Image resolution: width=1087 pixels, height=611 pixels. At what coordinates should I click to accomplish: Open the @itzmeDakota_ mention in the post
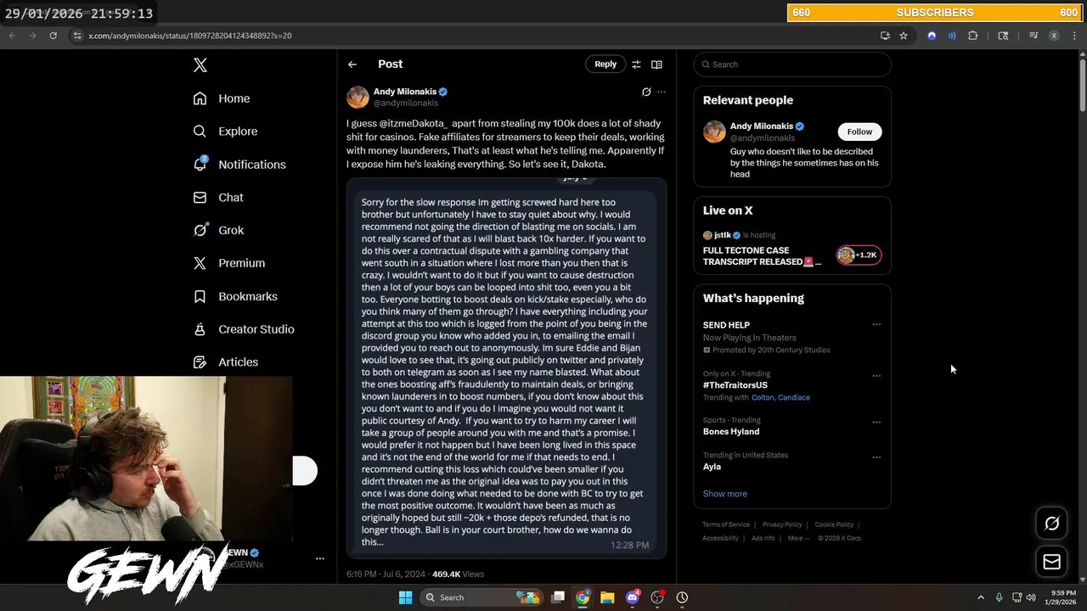point(413,124)
